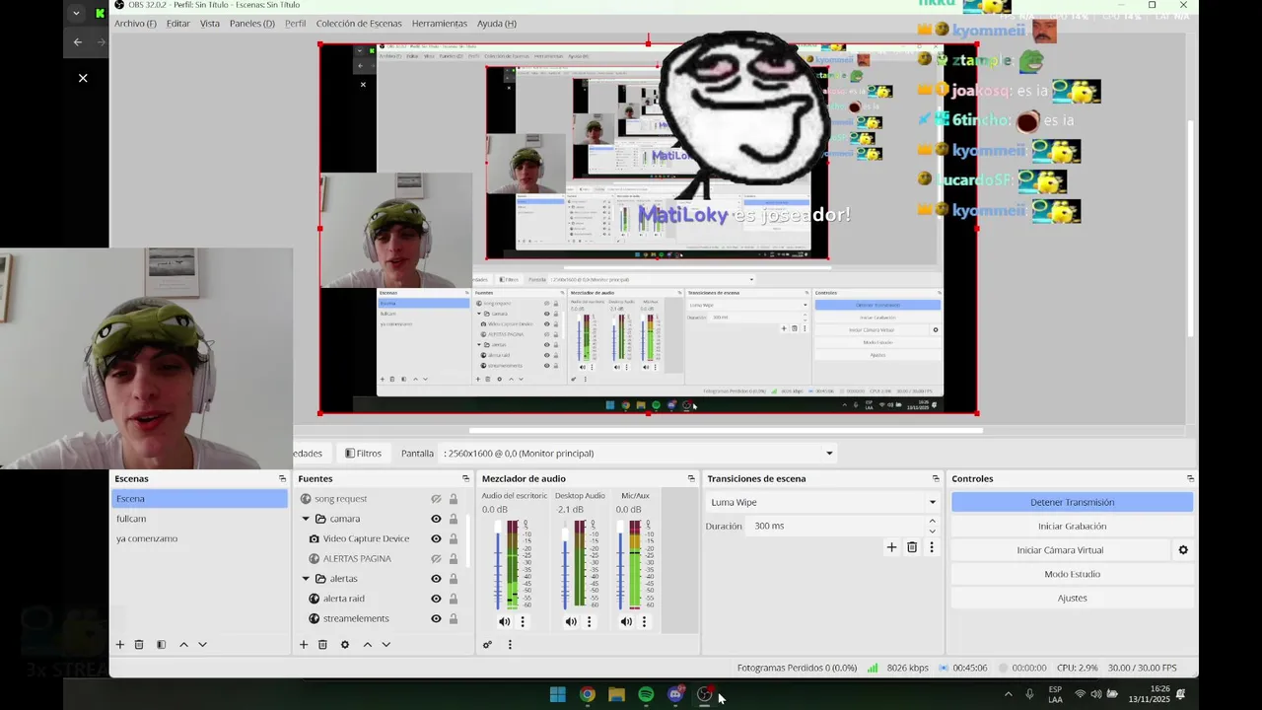Open Spotify from the Windows taskbar

click(x=646, y=695)
